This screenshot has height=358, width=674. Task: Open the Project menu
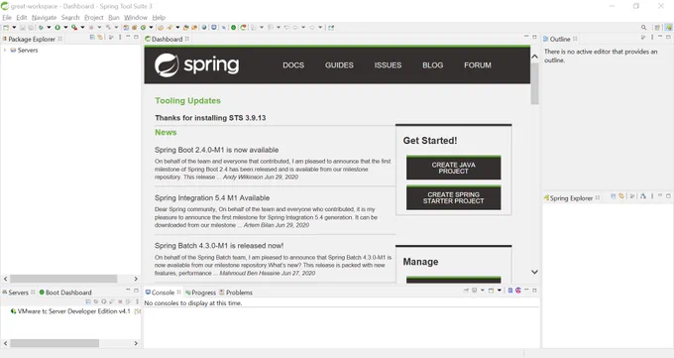pos(94,18)
